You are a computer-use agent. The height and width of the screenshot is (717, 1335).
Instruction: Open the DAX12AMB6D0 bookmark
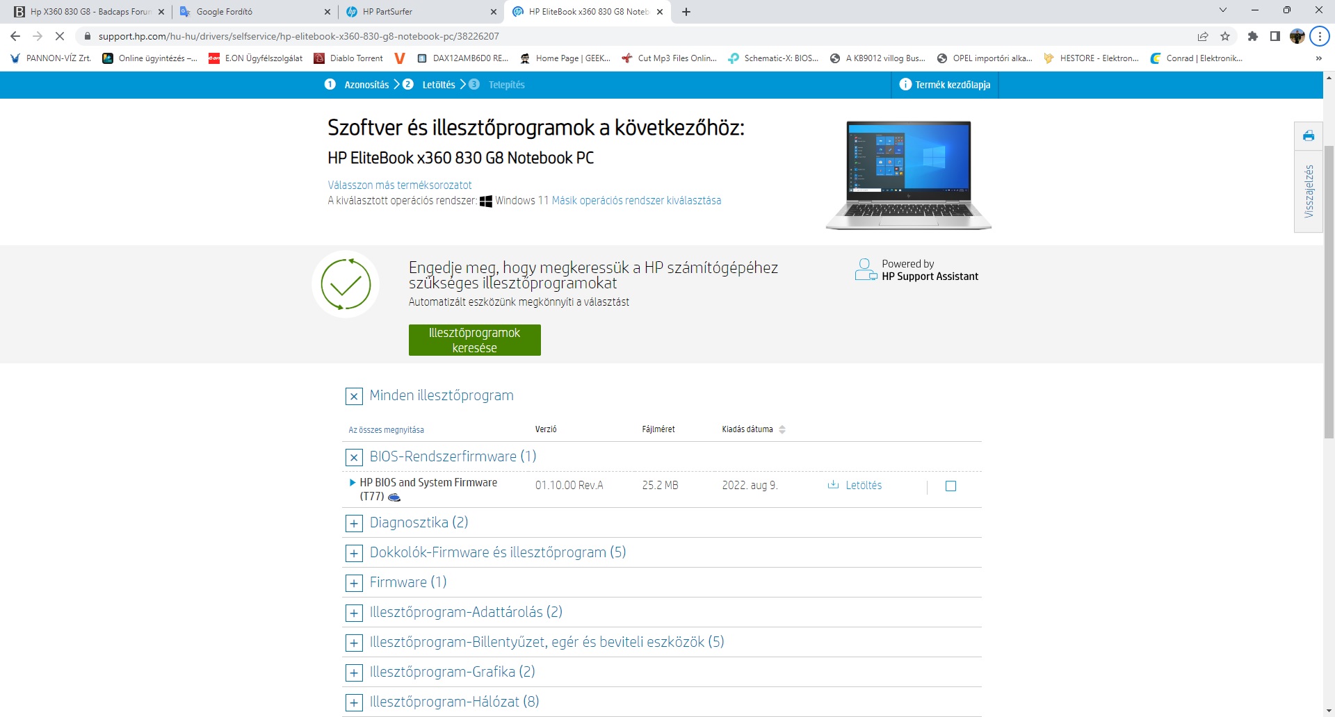point(462,58)
